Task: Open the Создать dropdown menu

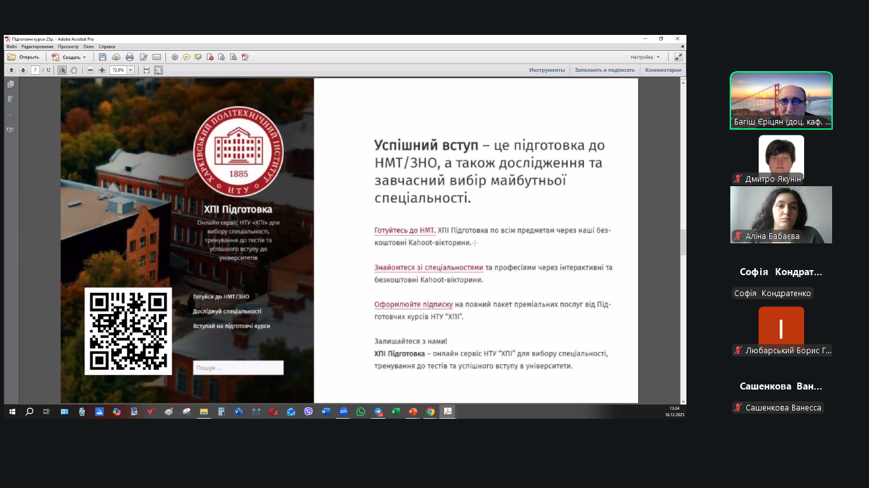Action: [69, 57]
